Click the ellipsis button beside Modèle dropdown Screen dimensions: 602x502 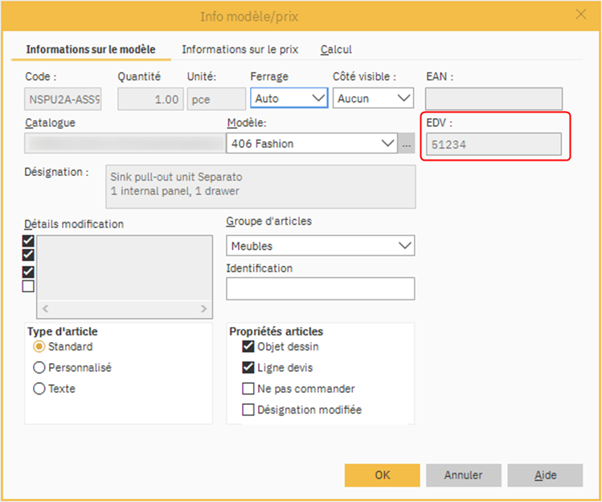[x=407, y=144]
